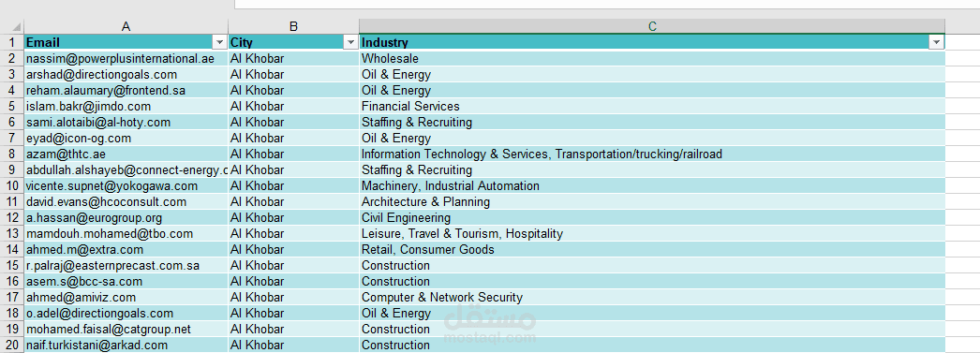Image resolution: width=980 pixels, height=353 pixels.
Task: Click the Civil Engineering cell
Action: click(x=652, y=218)
